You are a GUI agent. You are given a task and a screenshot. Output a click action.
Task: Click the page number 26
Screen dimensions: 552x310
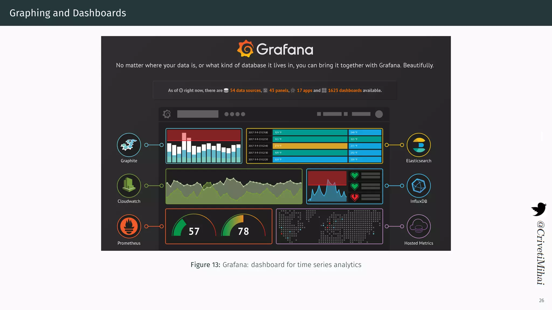[x=541, y=301]
